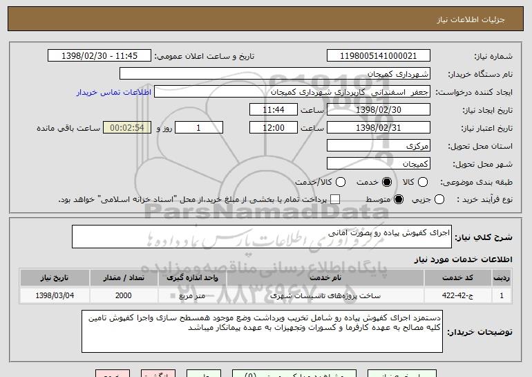Viewport: 532px width, 377px height.
Task: Click the کد خدمت column header
Action: coord(457,278)
